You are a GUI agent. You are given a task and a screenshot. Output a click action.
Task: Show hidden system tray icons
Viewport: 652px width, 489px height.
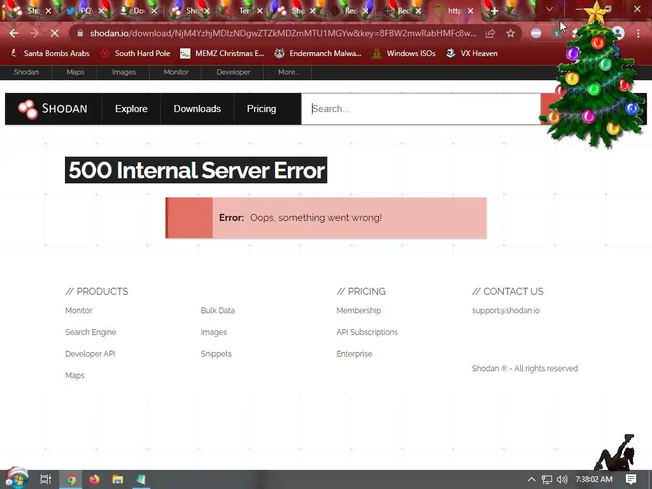[x=532, y=479]
